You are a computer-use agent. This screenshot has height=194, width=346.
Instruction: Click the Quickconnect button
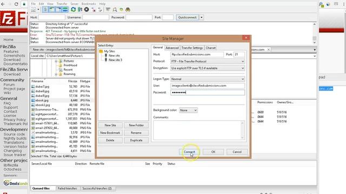pyautogui.click(x=188, y=17)
